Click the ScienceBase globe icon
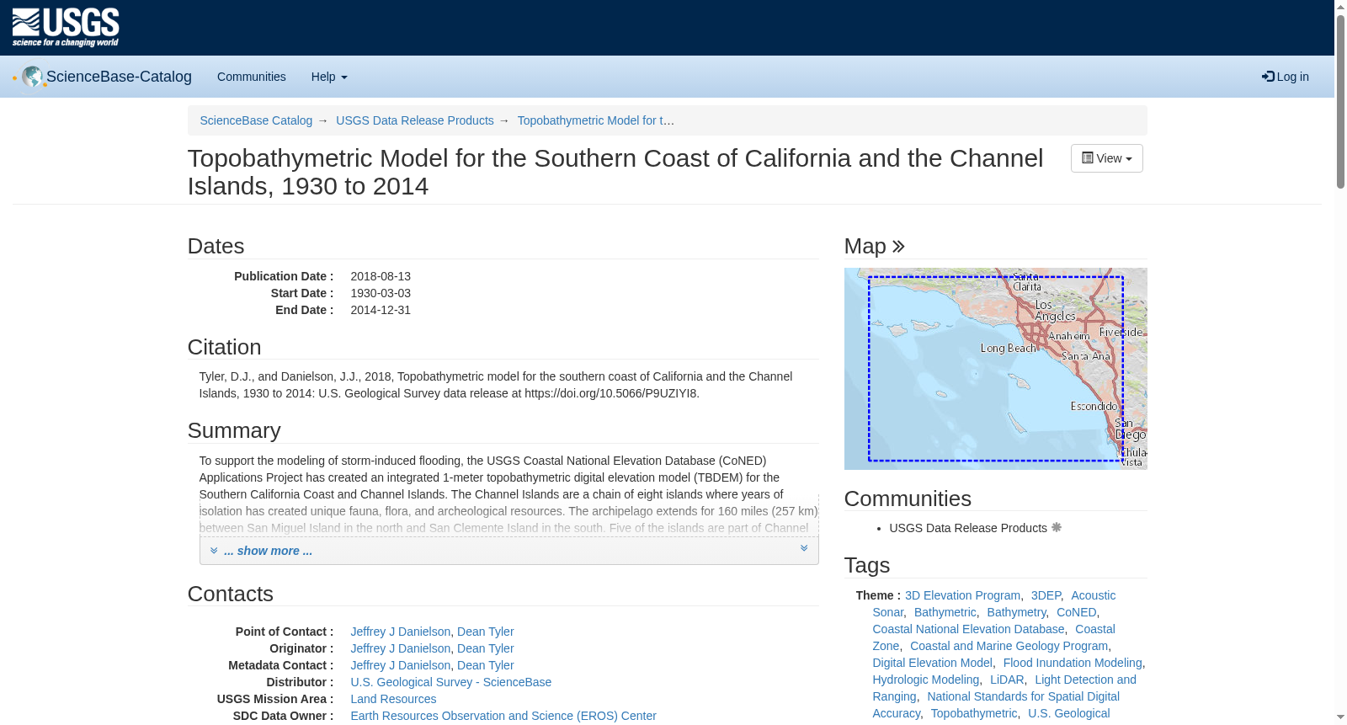The image size is (1347, 725). point(33,77)
